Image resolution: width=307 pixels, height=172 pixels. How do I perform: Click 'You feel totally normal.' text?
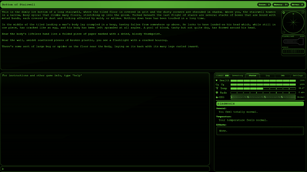238,112
